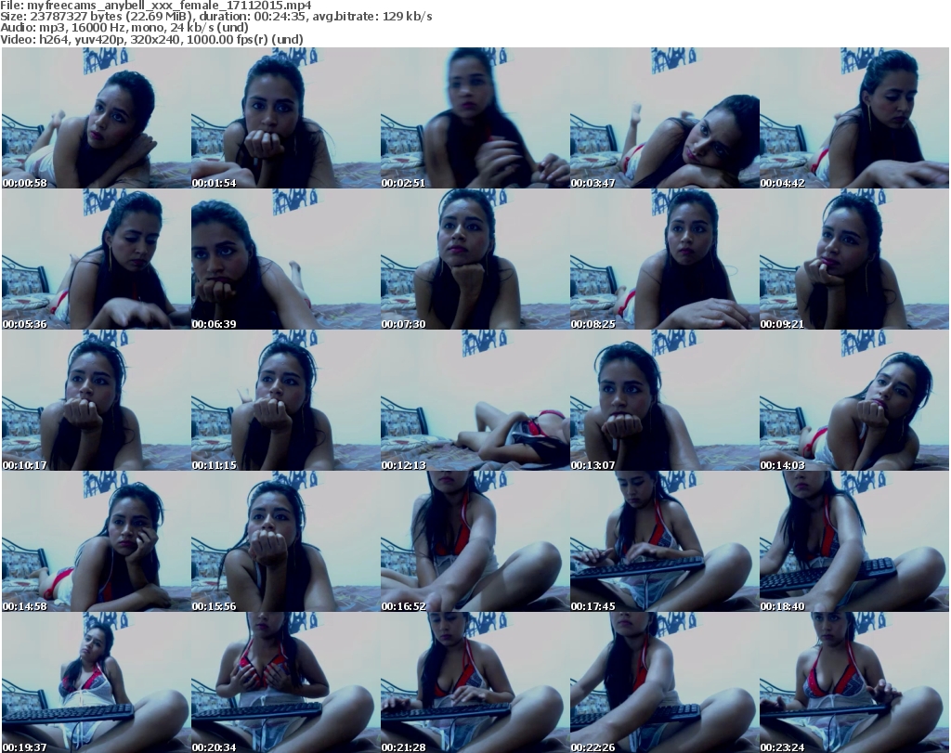The image size is (951, 753).
Task: Open the thumbnail stamped 00:12:13
Action: 475,400
